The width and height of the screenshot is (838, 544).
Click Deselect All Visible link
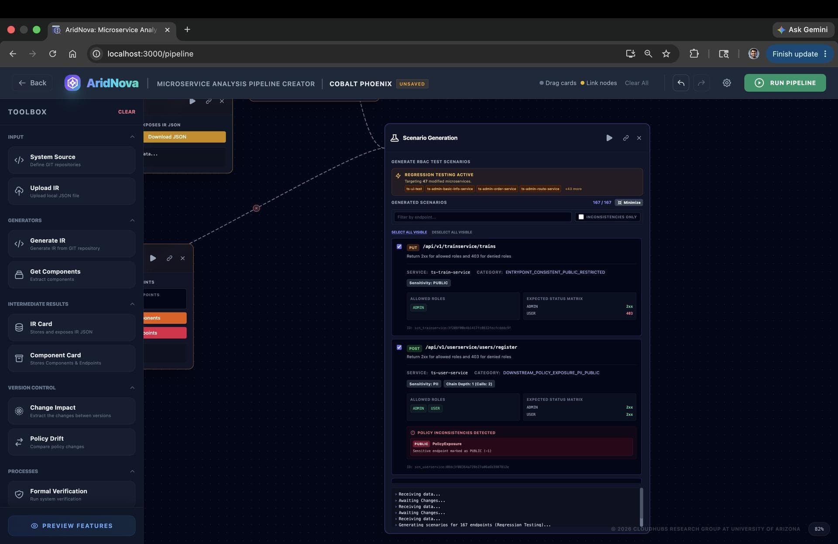(452, 232)
